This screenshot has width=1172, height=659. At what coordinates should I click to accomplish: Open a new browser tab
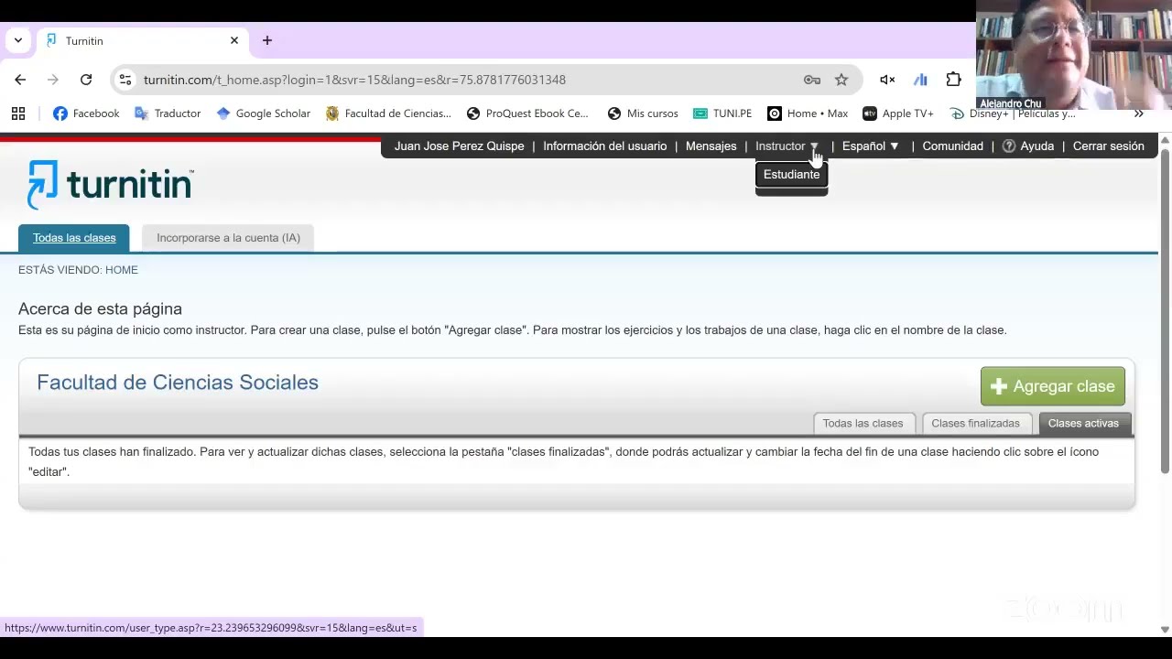pos(267,40)
